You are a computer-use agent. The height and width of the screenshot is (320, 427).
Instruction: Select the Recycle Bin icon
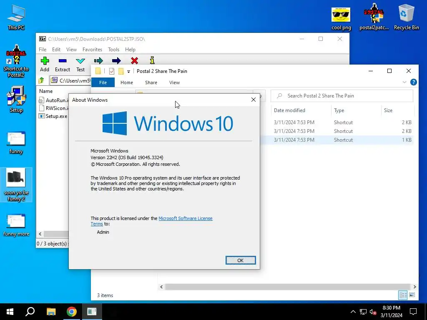[x=406, y=17]
